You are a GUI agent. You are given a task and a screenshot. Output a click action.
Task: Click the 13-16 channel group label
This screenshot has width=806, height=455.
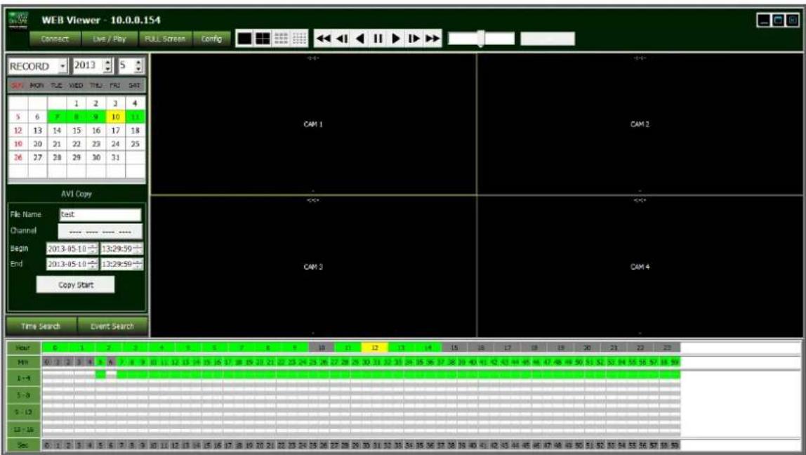24,428
